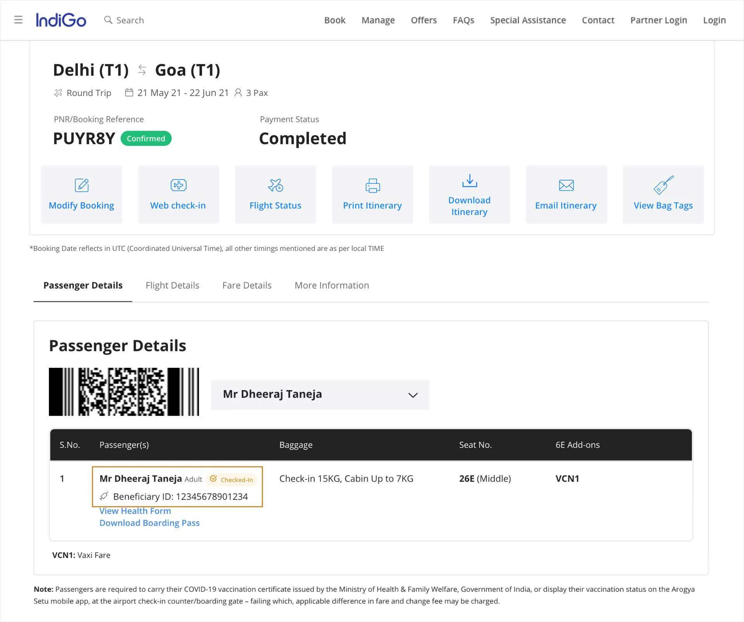Click the baggage allowance Check-in 15KG text
This screenshot has height=622, width=744.
346,479
